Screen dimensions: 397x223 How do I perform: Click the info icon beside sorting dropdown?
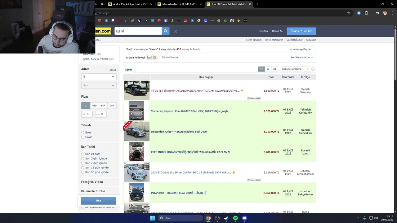click(x=313, y=69)
